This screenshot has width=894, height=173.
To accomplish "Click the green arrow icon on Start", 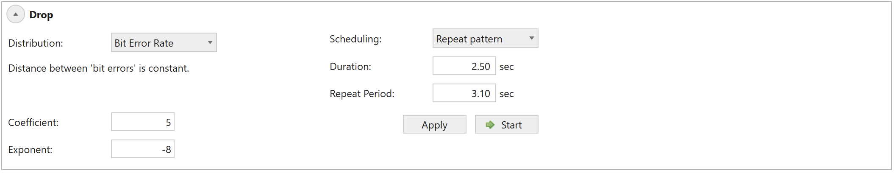I will tap(490, 125).
